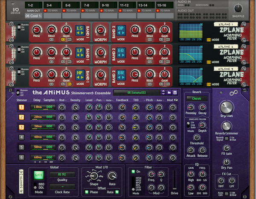Viewport: 256px width, 199px height.
Task: Click the EQ High gain knob
Action: tap(191, 174)
